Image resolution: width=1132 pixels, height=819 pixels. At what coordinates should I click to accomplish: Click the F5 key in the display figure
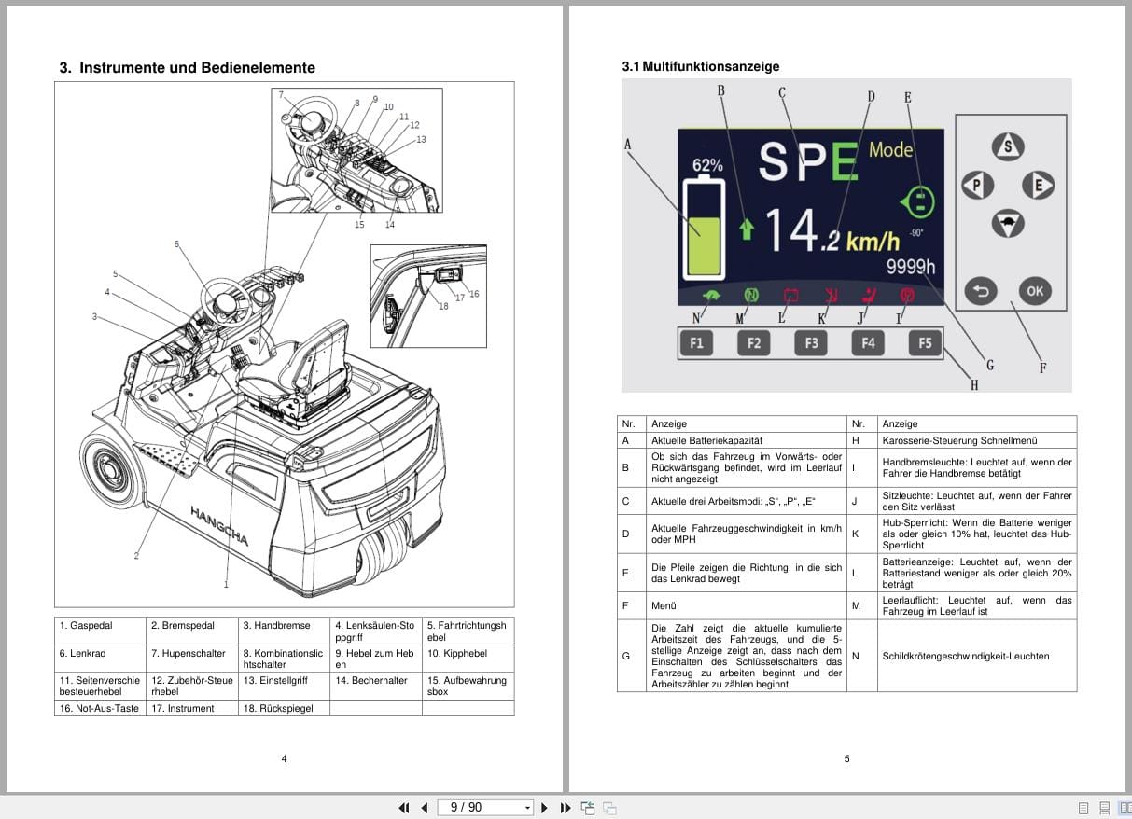925,343
